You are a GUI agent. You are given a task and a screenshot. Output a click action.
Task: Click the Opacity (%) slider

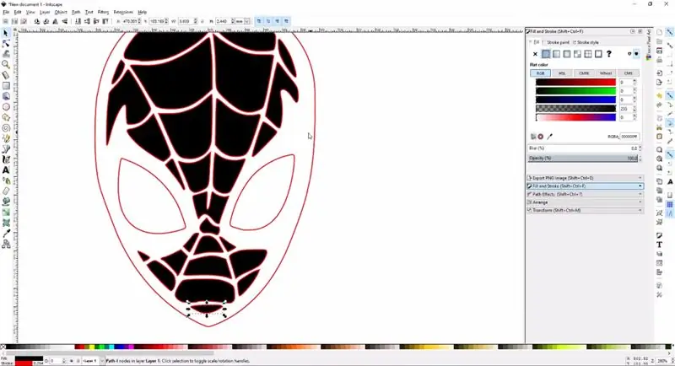(583, 158)
